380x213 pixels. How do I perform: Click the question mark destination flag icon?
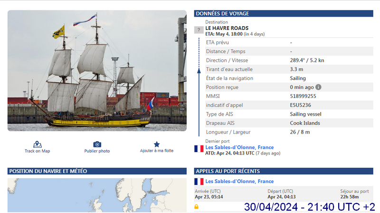click(199, 30)
